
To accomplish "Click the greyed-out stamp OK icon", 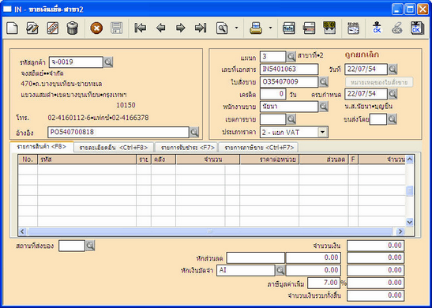I will [397, 28].
